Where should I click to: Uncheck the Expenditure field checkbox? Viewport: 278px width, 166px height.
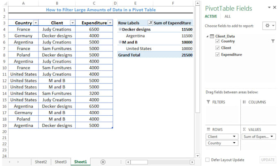[x=217, y=54]
